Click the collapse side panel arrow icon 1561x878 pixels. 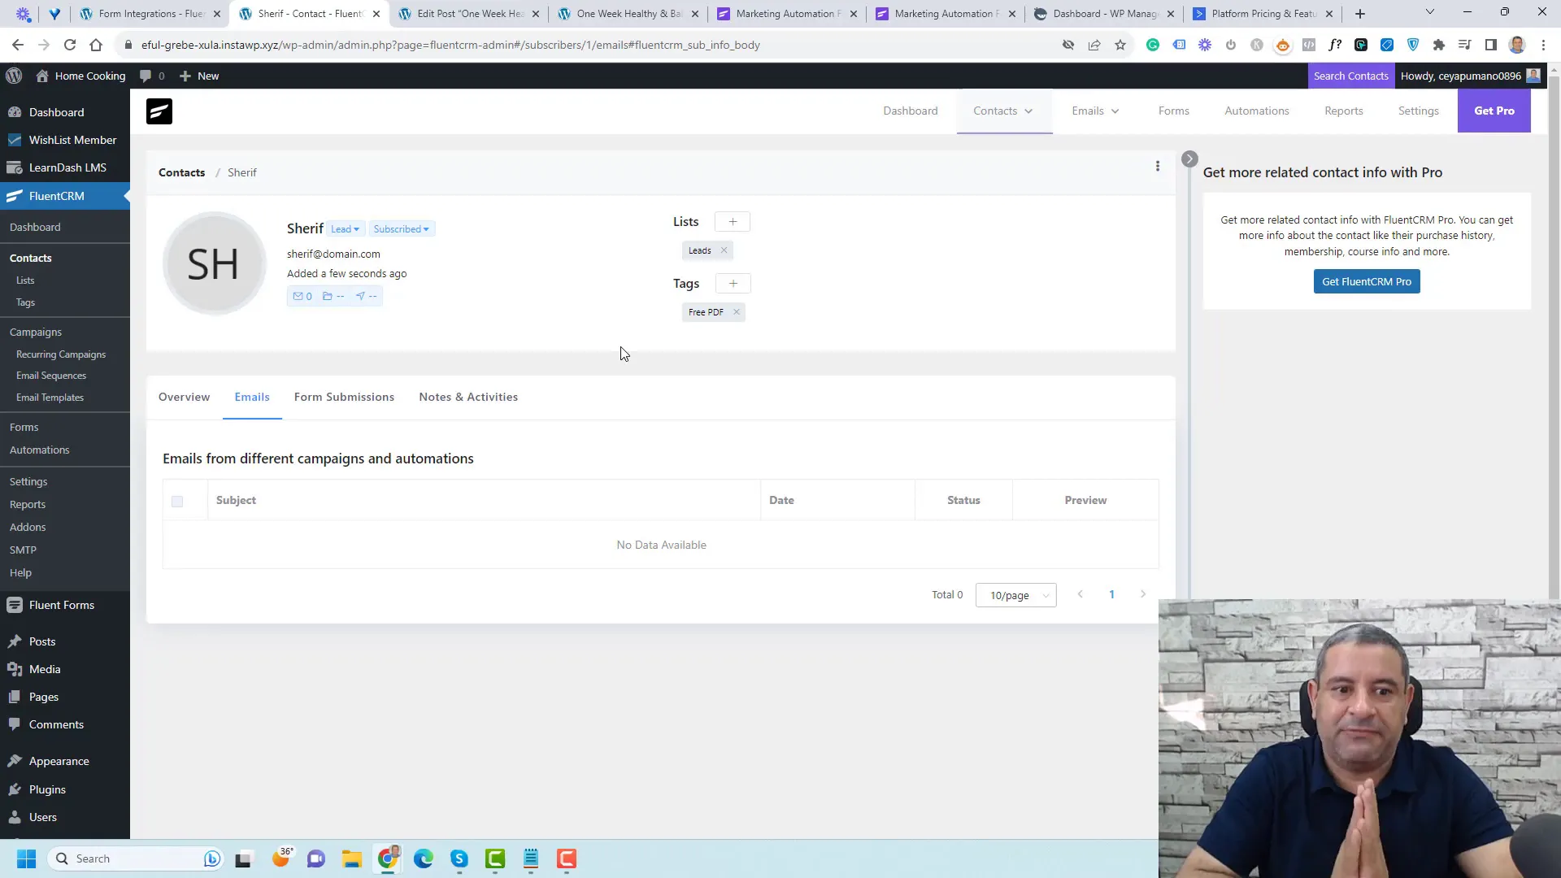point(1190,159)
